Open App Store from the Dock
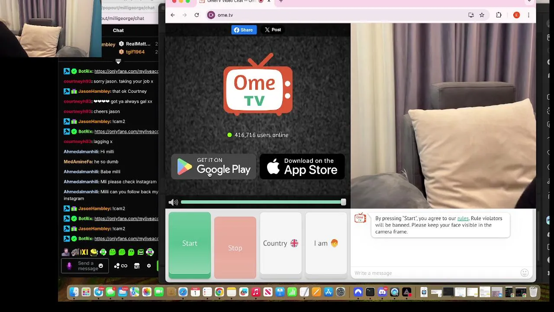Viewport: 554px width, 312px height. (x=329, y=292)
